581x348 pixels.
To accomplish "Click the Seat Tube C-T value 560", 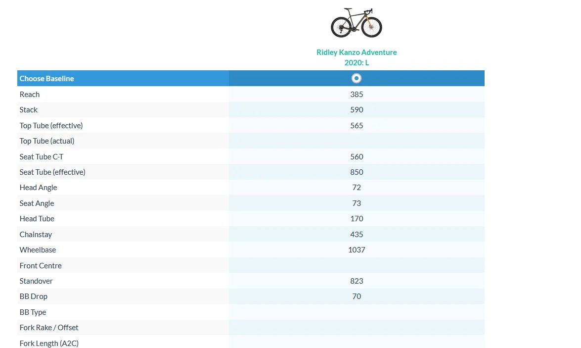I will [x=357, y=156].
